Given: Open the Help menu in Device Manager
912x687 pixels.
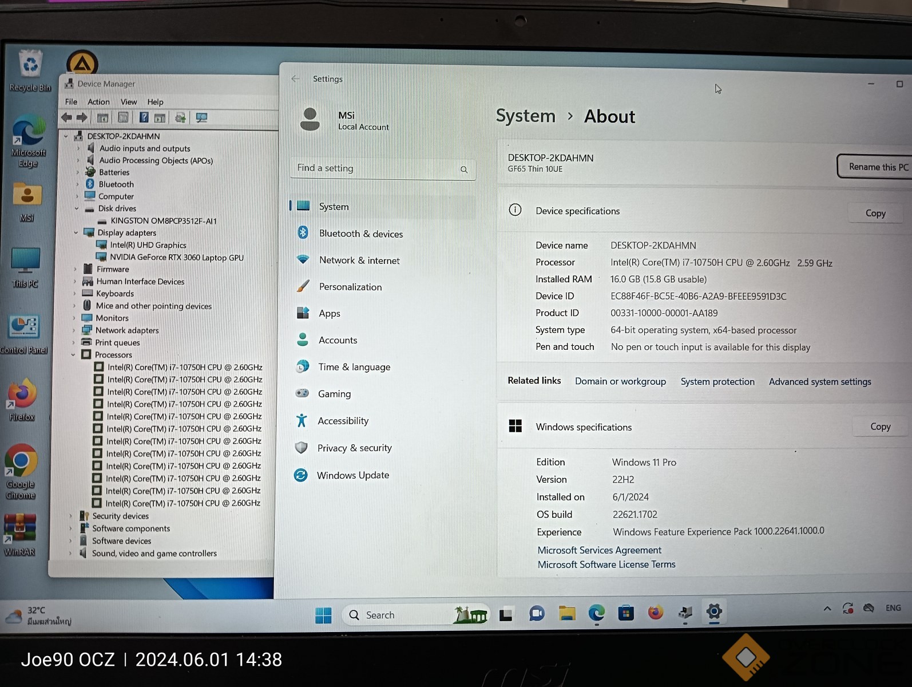Looking at the screenshot, I should (155, 102).
